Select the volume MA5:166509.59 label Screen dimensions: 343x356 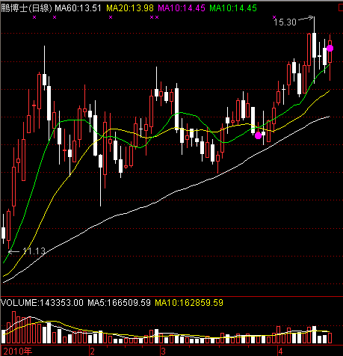tap(119, 303)
